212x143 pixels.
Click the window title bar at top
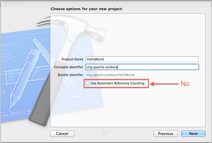pos(106,2)
